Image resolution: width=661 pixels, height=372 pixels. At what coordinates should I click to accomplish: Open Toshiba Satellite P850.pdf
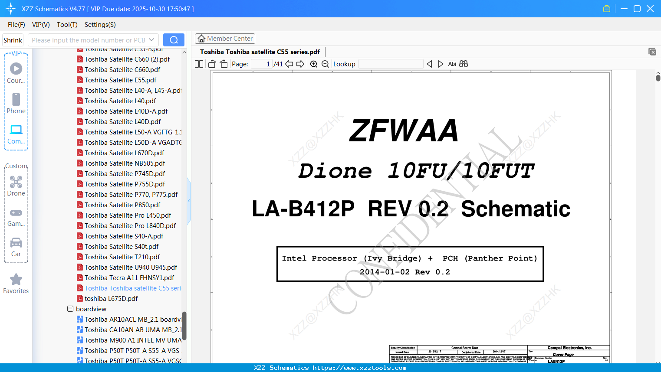pos(118,205)
